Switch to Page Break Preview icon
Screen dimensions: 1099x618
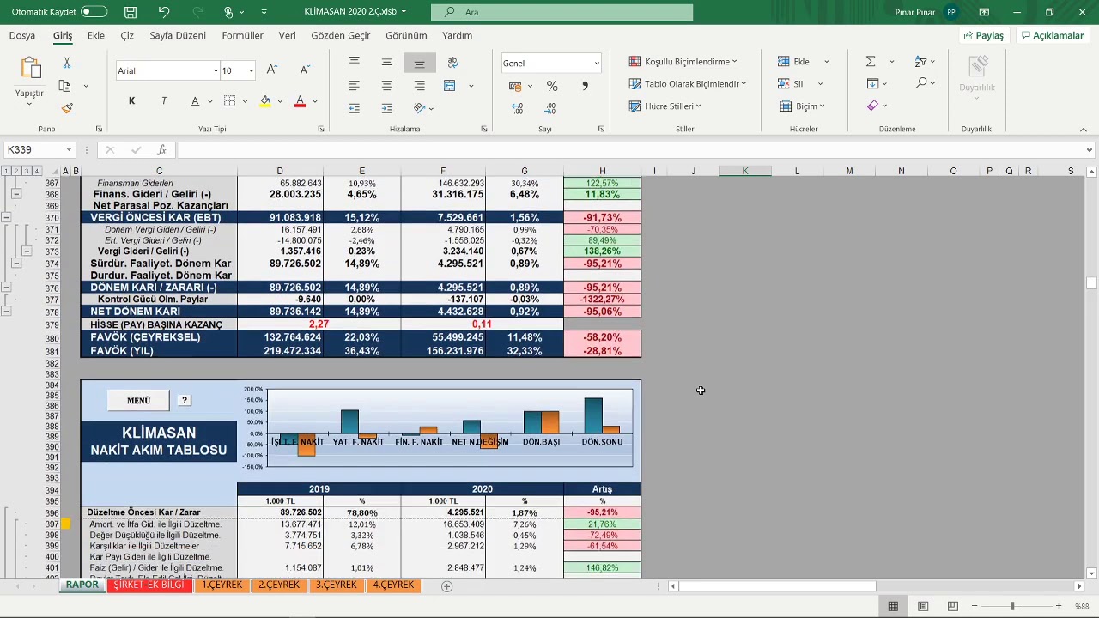tap(952, 606)
